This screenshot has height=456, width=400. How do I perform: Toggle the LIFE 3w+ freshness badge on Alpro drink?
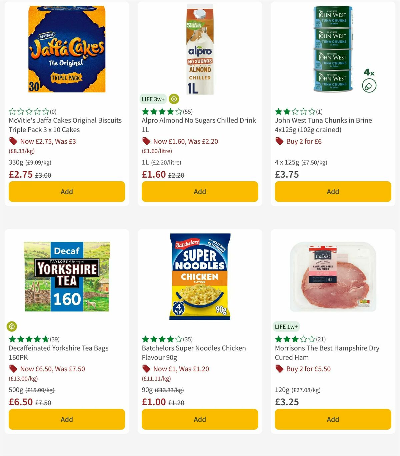(153, 99)
